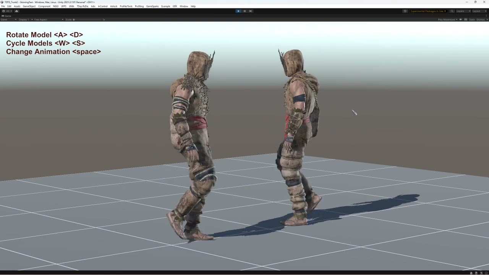489x275 pixels.
Task: Toggle the Game view shortcuts keyboard icon
Action: (x=465, y=19)
